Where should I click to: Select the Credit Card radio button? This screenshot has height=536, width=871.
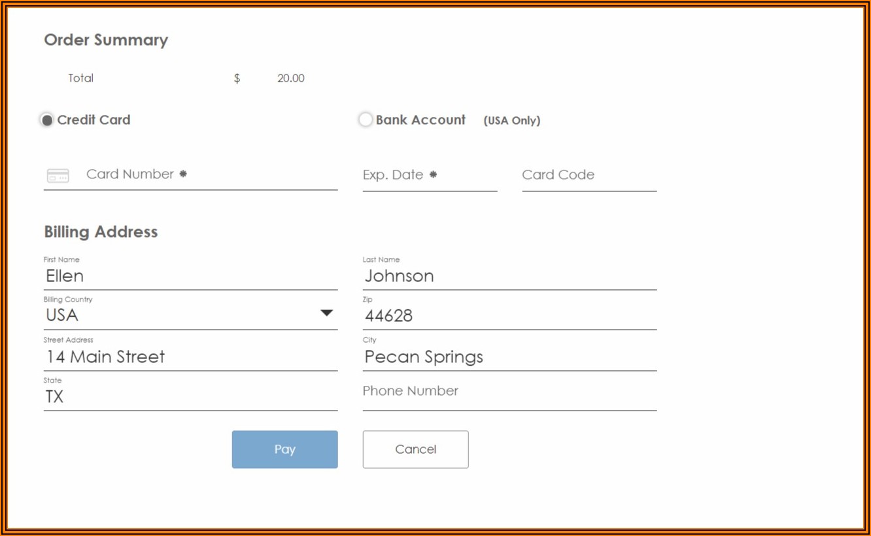pos(47,120)
